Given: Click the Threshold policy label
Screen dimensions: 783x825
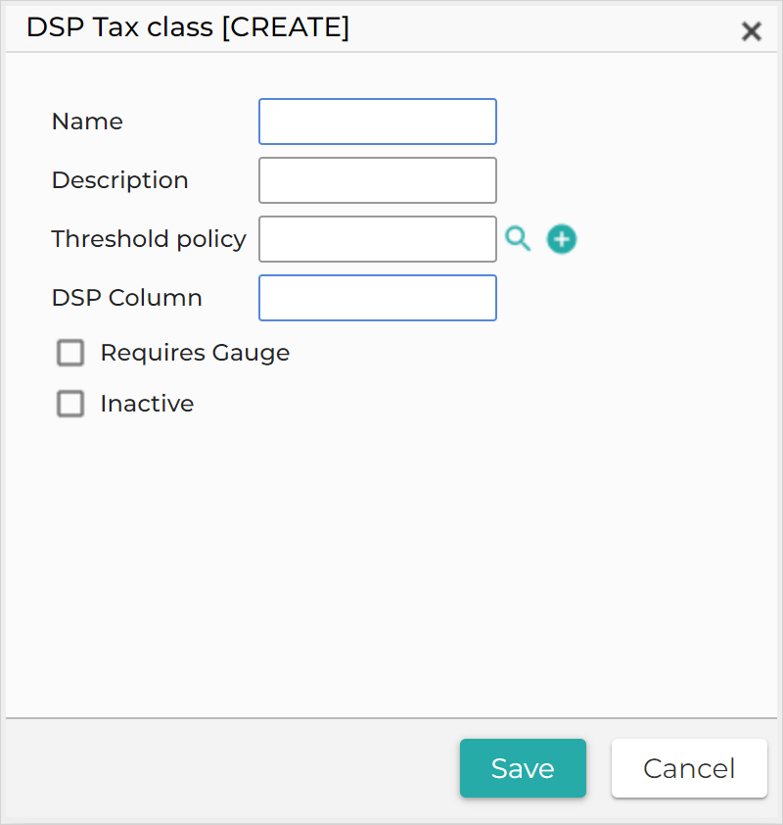Looking at the screenshot, I should point(149,239).
